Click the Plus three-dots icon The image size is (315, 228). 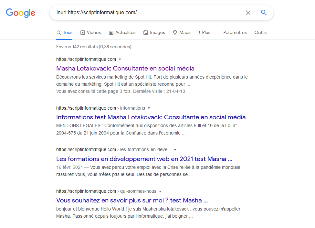[x=199, y=33]
